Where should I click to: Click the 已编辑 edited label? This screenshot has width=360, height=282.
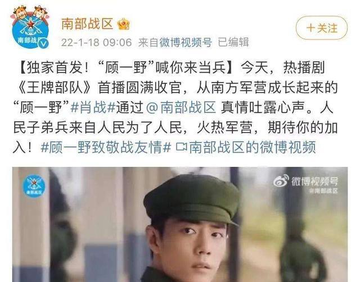pos(233,43)
